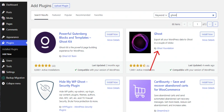224x112 pixels.
Task: Switch to the Recommended tab
Action: pos(83,15)
